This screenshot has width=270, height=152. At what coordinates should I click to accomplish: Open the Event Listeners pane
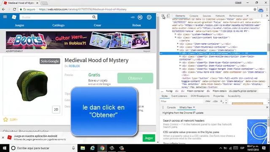point(179,96)
